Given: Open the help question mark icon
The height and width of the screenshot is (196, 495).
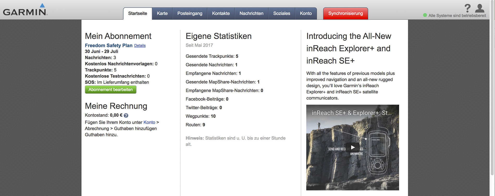Looking at the screenshot, I should point(467,8).
